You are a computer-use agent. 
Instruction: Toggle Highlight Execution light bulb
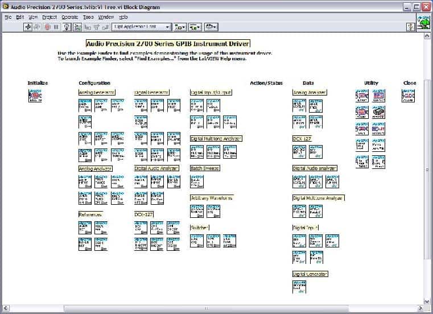click(x=67, y=27)
